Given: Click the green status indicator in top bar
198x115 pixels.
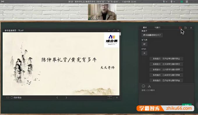Looking at the screenshot, I should (182, 1).
